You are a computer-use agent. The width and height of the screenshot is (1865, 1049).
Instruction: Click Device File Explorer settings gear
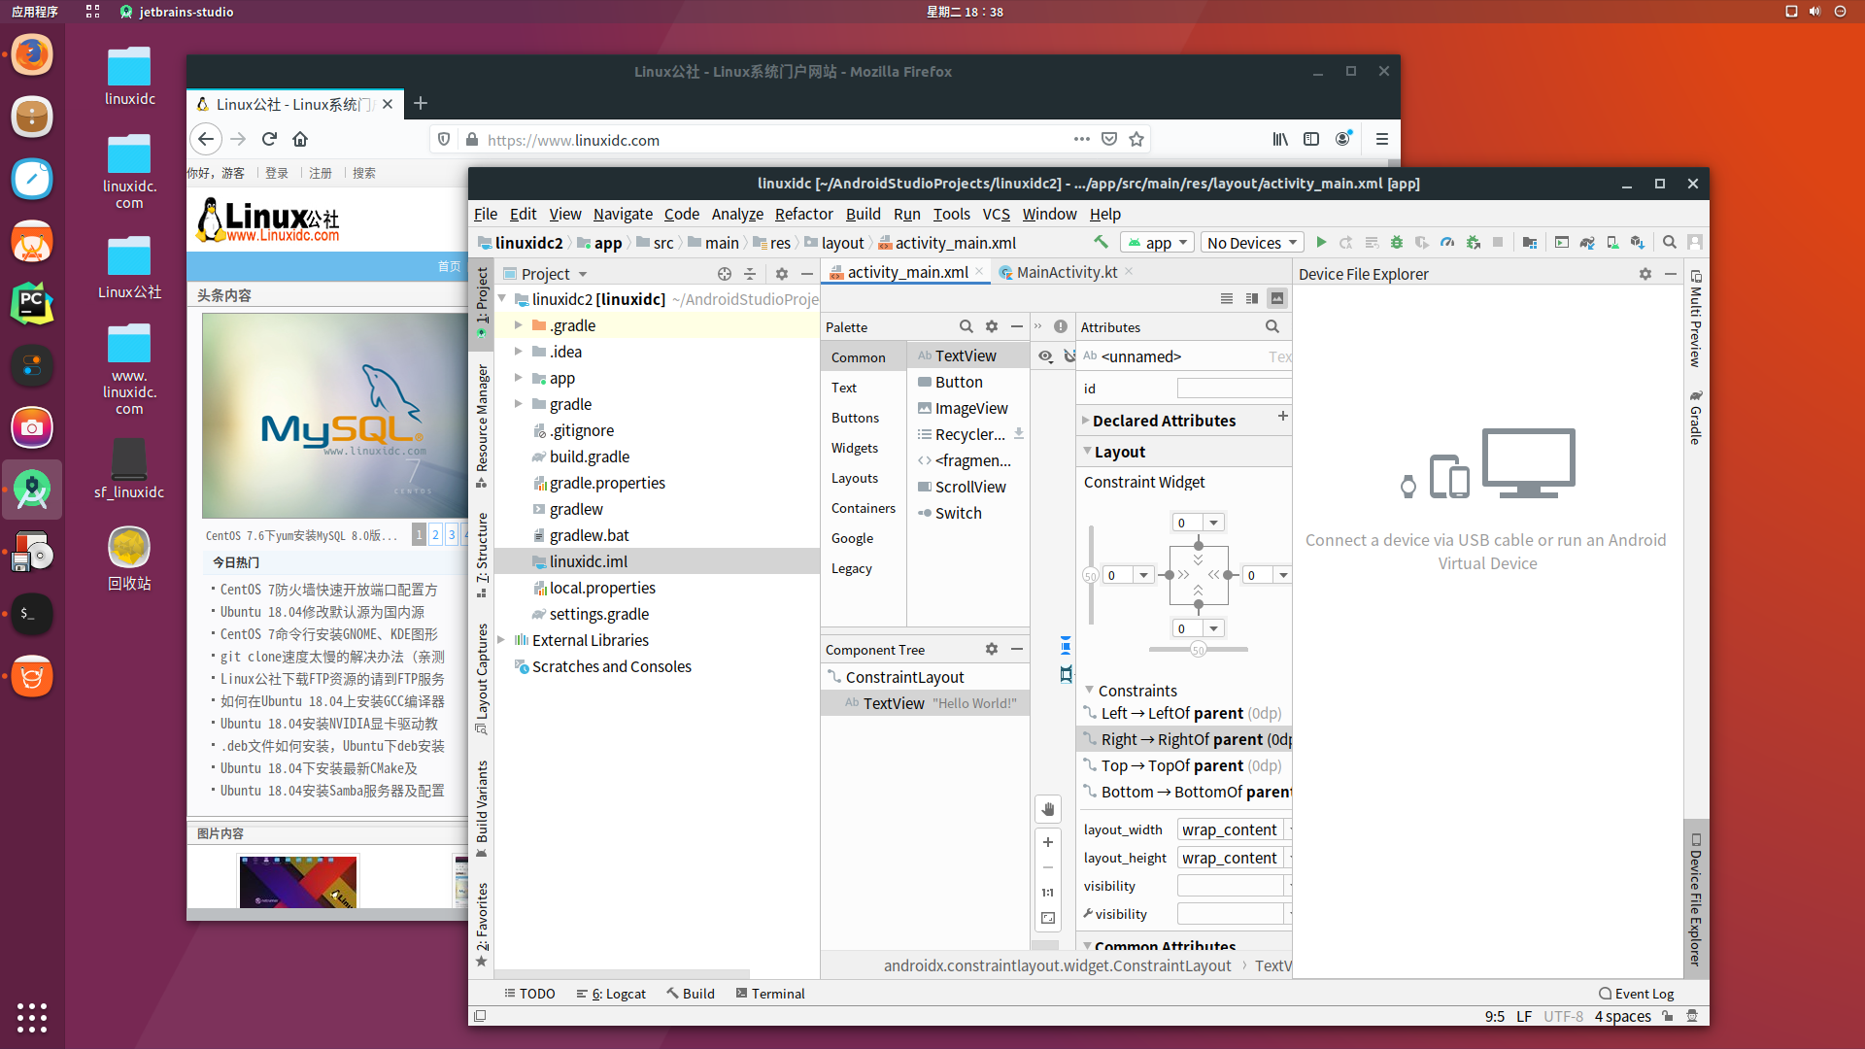click(1645, 274)
